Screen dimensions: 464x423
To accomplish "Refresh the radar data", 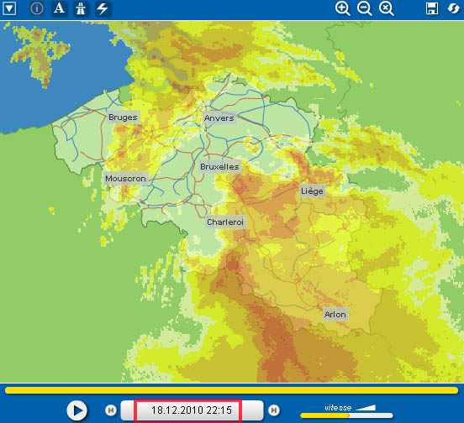I will click(454, 8).
